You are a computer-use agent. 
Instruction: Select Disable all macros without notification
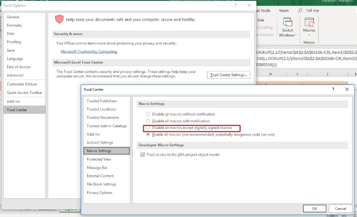tap(148, 114)
